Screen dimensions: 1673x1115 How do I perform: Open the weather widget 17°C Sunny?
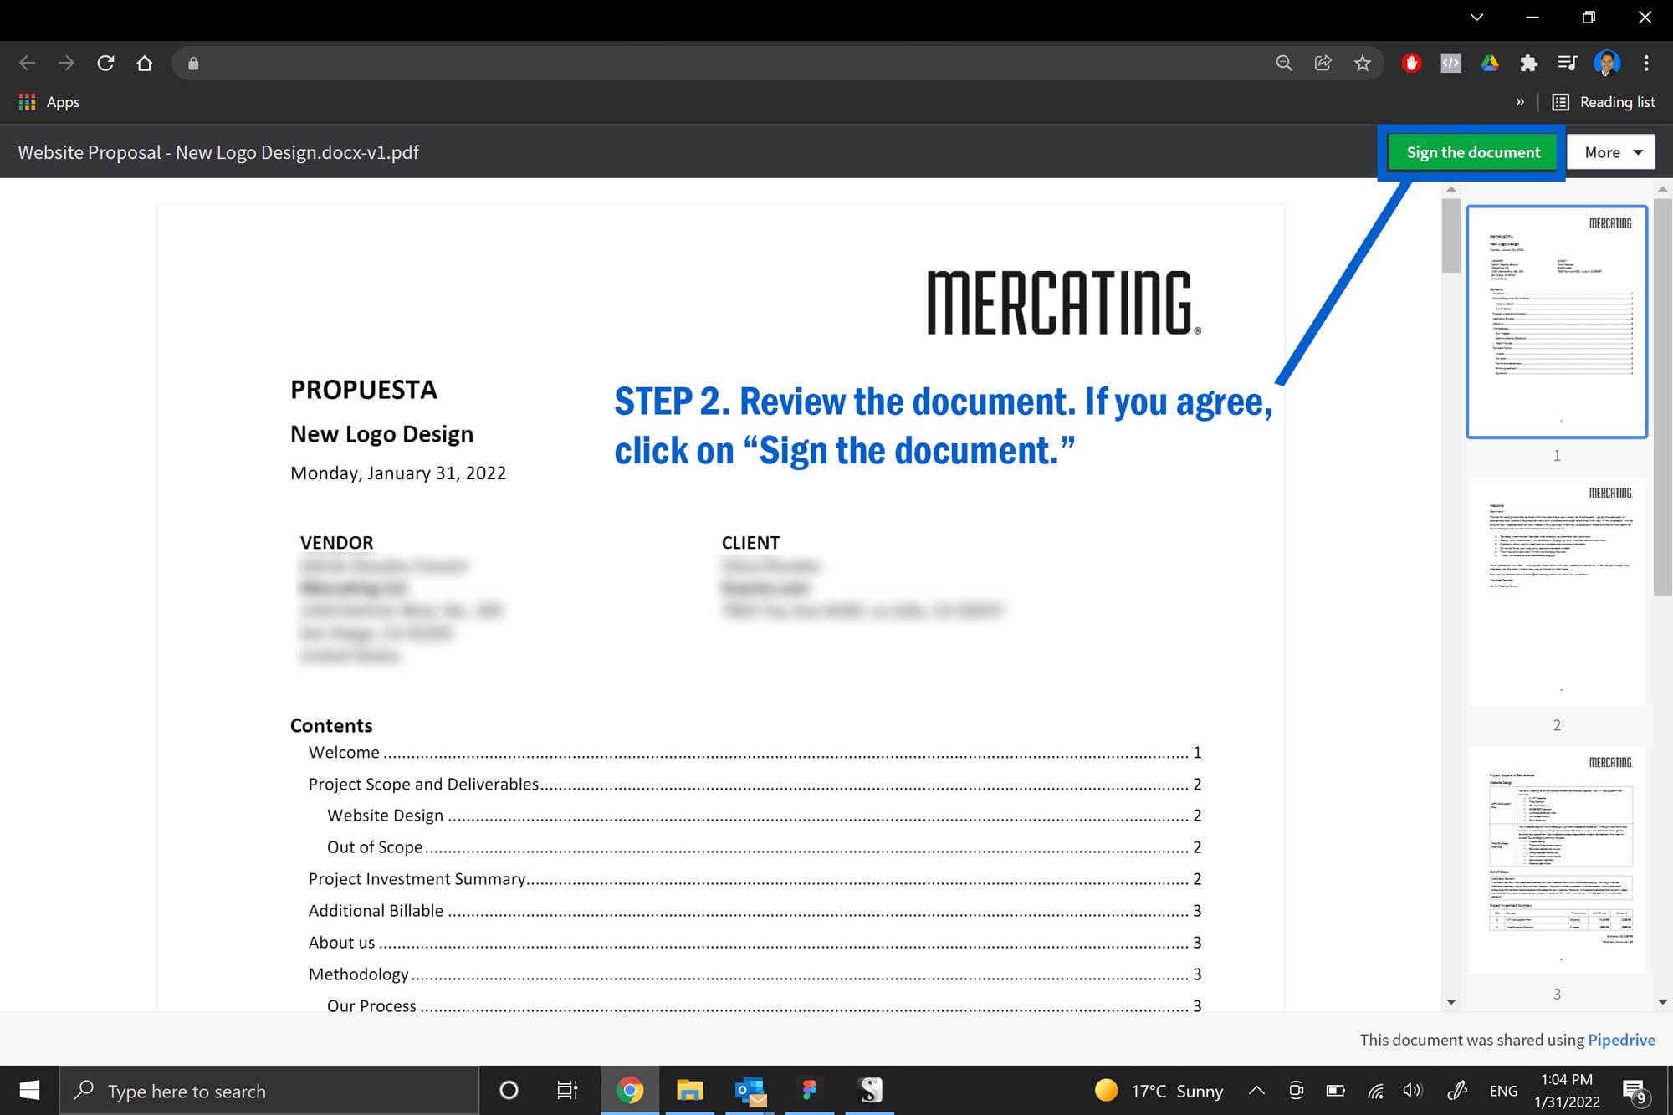[1159, 1091]
